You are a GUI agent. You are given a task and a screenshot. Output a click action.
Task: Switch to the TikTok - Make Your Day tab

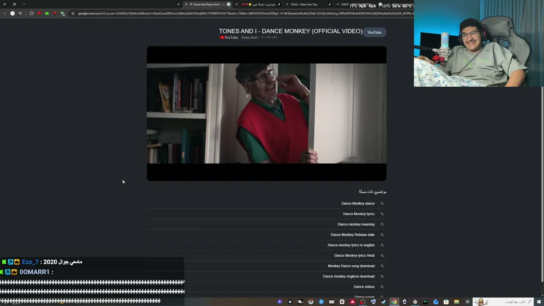coord(303,4)
